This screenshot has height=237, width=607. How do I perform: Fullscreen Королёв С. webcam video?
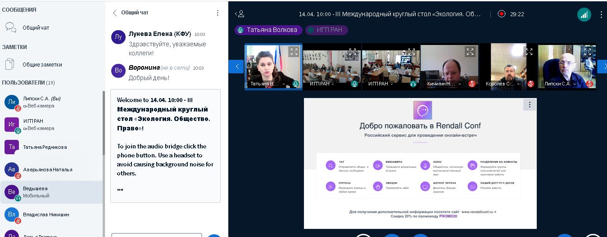pos(529,52)
